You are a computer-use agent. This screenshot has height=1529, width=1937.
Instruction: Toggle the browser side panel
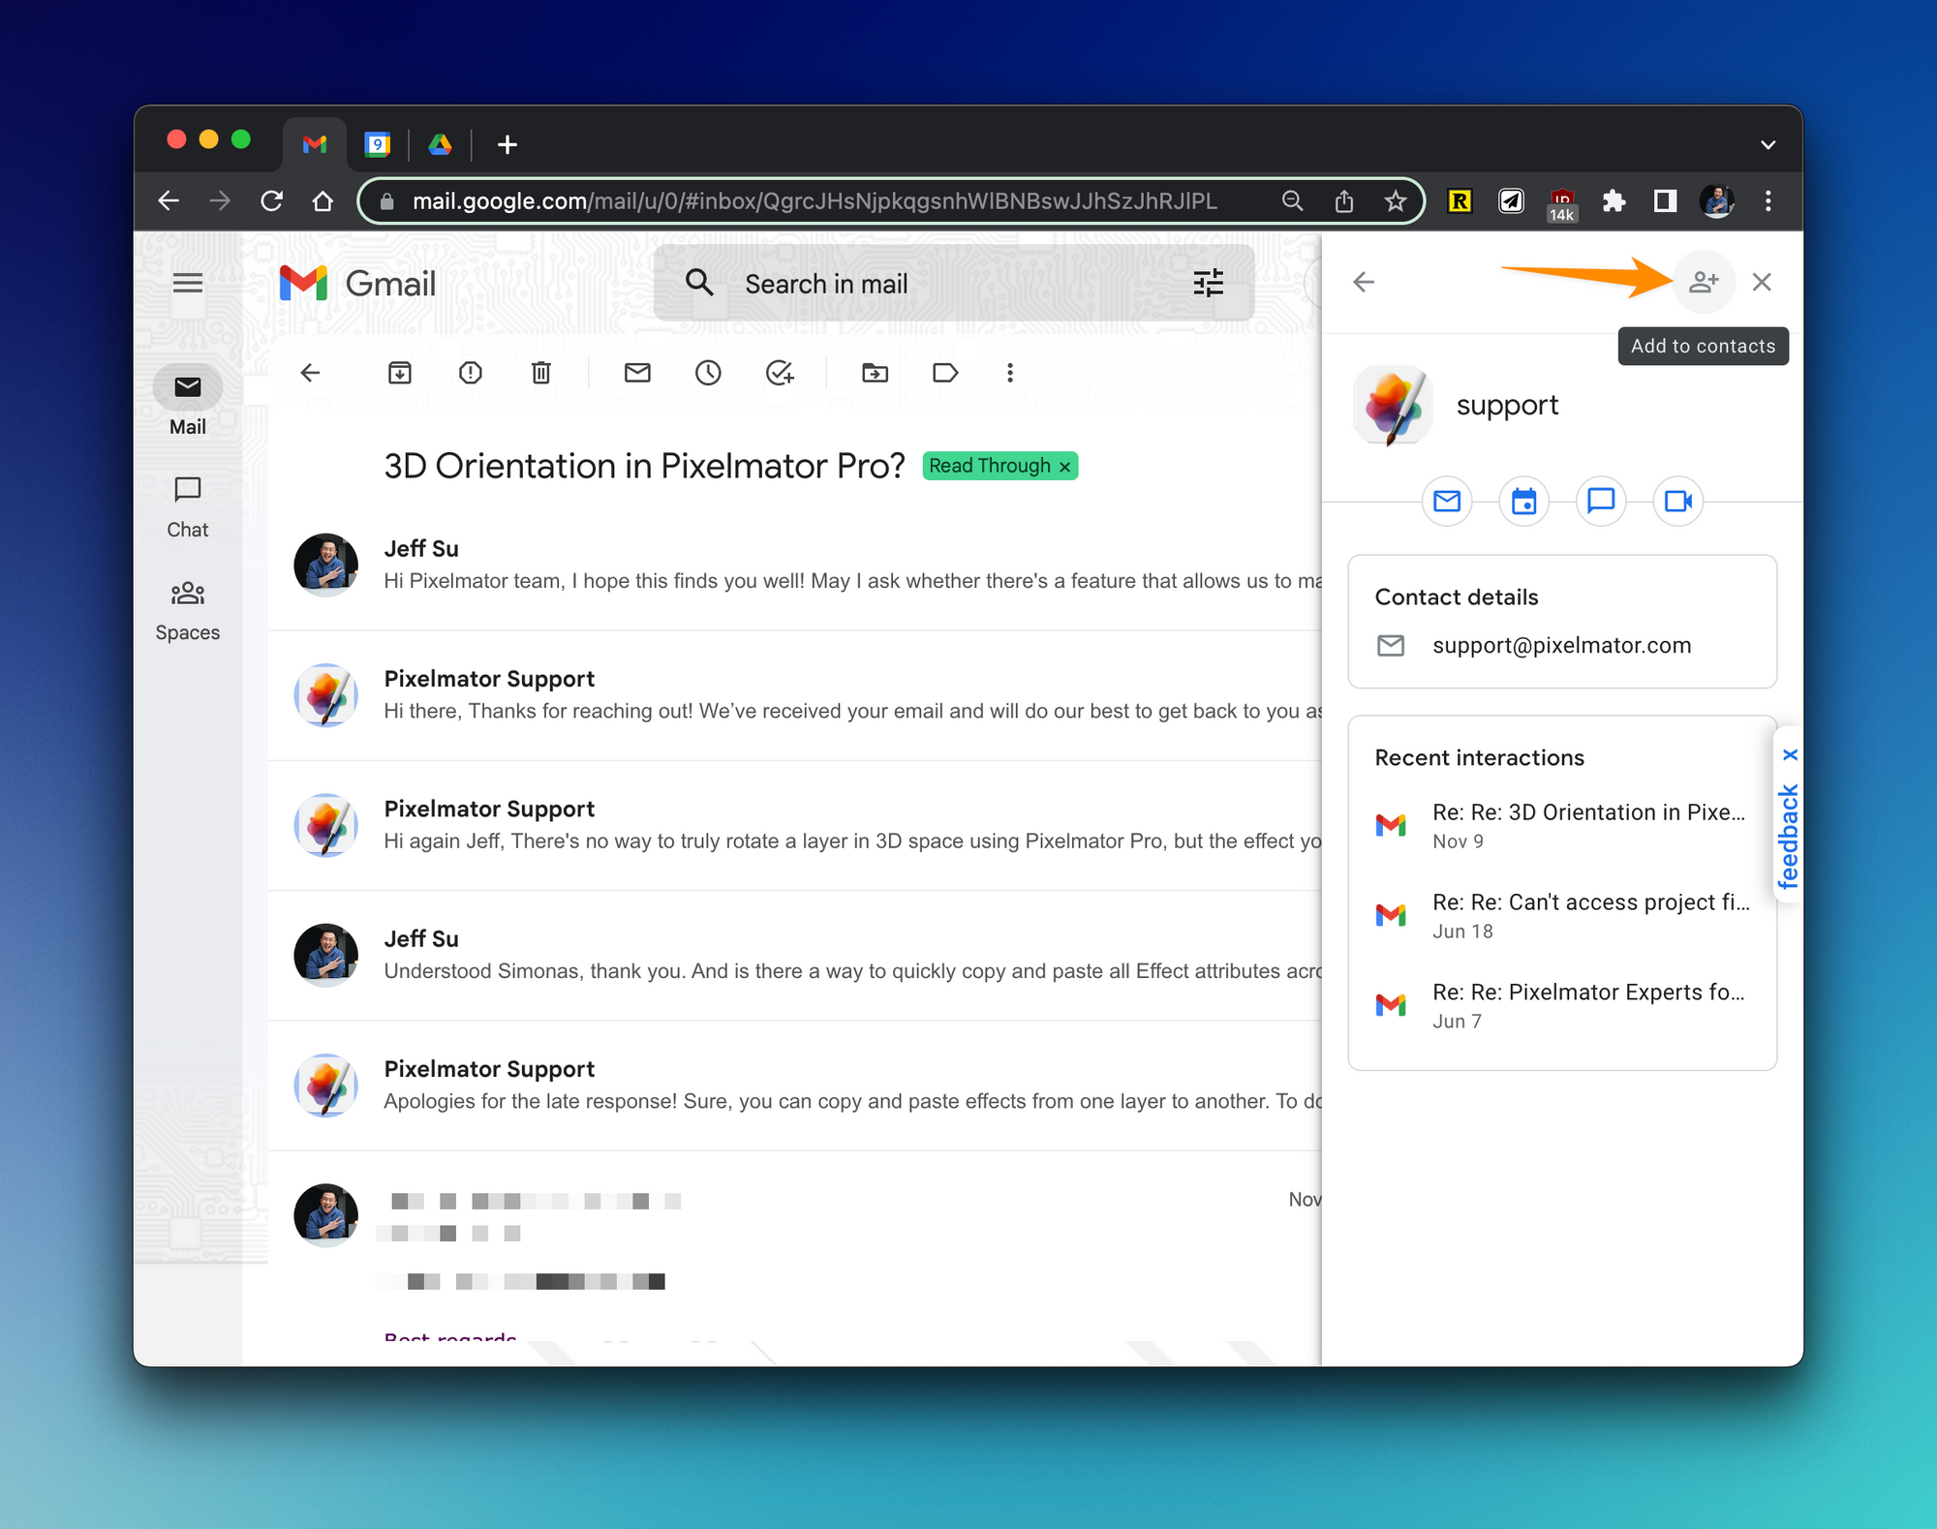pos(1665,200)
